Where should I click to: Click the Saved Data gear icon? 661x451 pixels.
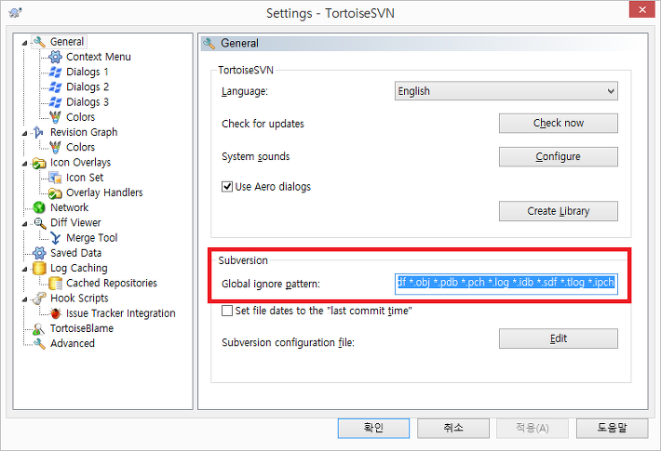[39, 253]
